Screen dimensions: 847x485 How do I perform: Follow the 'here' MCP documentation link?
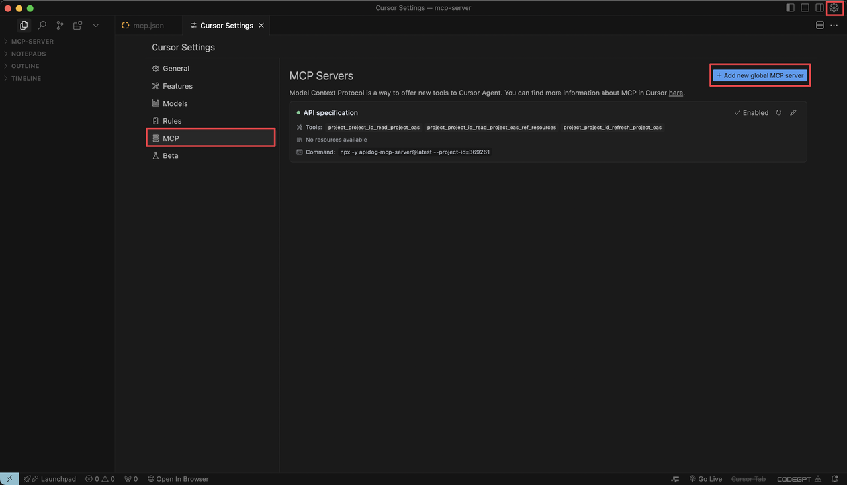[x=676, y=93]
